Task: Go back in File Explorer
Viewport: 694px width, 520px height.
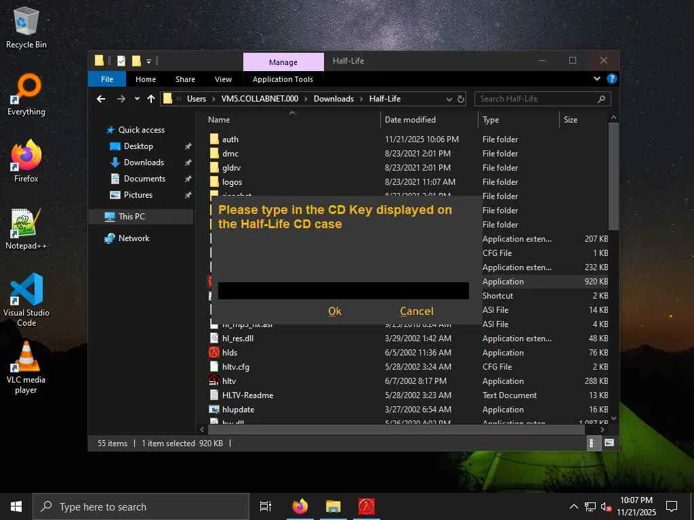Action: pos(101,99)
